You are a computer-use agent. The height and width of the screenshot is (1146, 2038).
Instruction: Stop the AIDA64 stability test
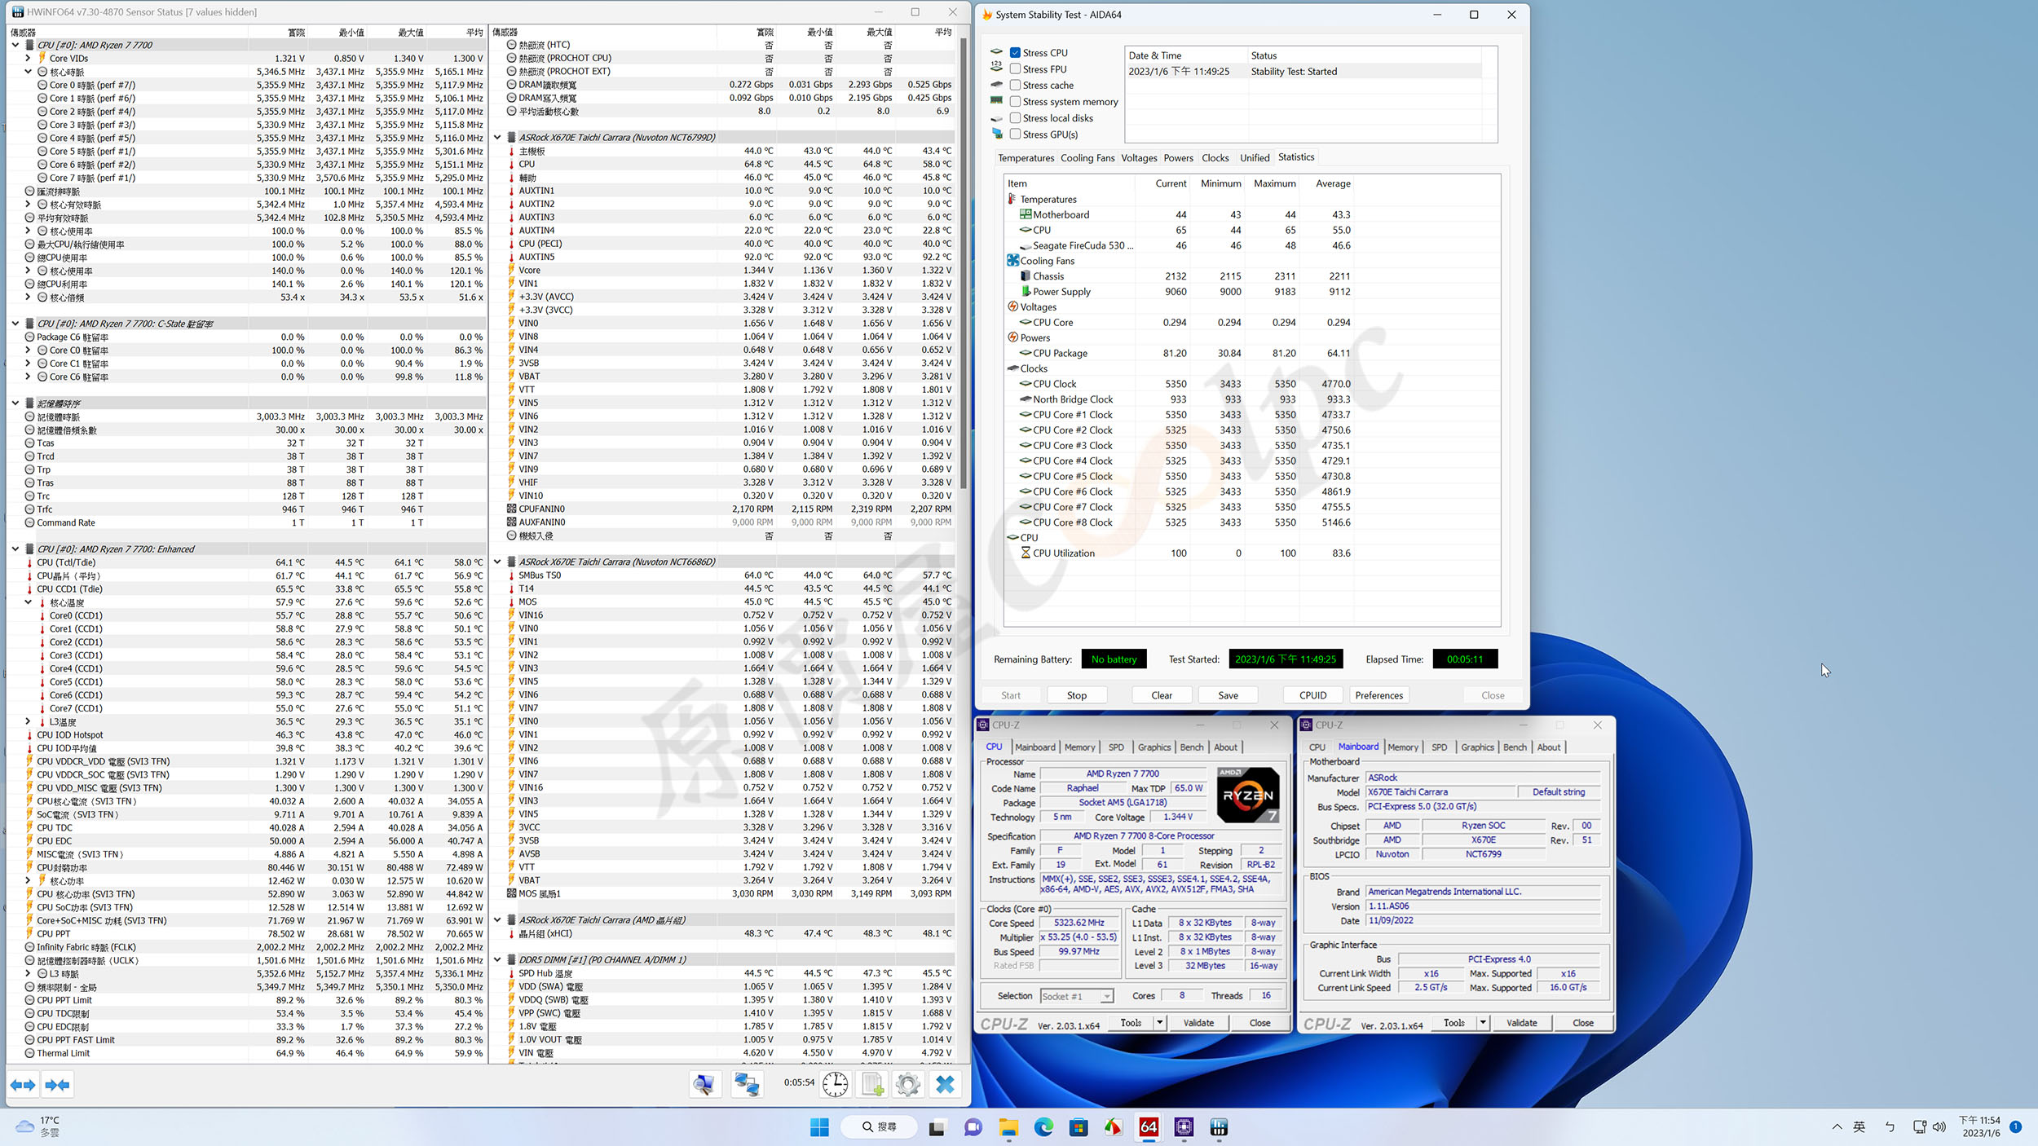[x=1077, y=695]
